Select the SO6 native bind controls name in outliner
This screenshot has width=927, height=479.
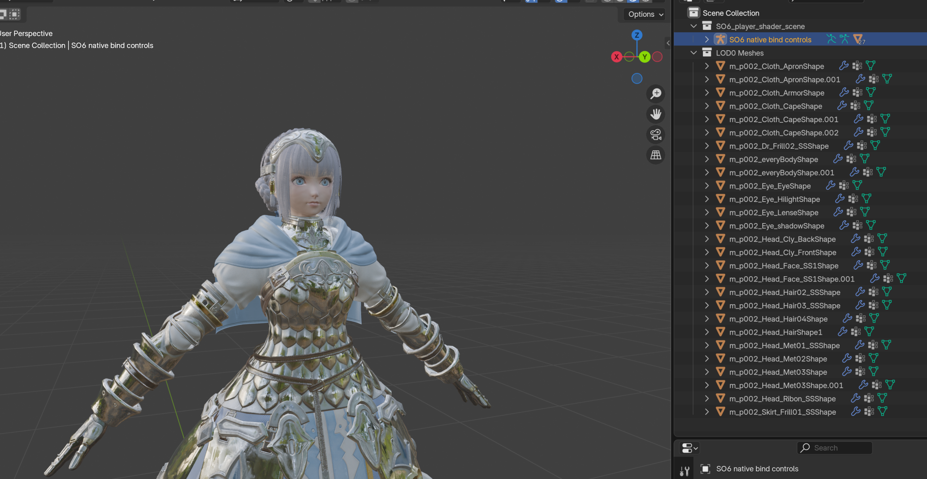point(770,40)
